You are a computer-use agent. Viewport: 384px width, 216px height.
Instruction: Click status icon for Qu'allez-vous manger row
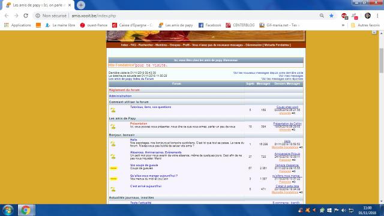click(x=113, y=179)
